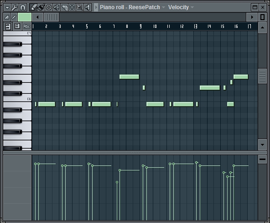The height and width of the screenshot is (223, 270).
Task: Choose the dashed-box Select tool
Action: pyautogui.click(x=72, y=7)
